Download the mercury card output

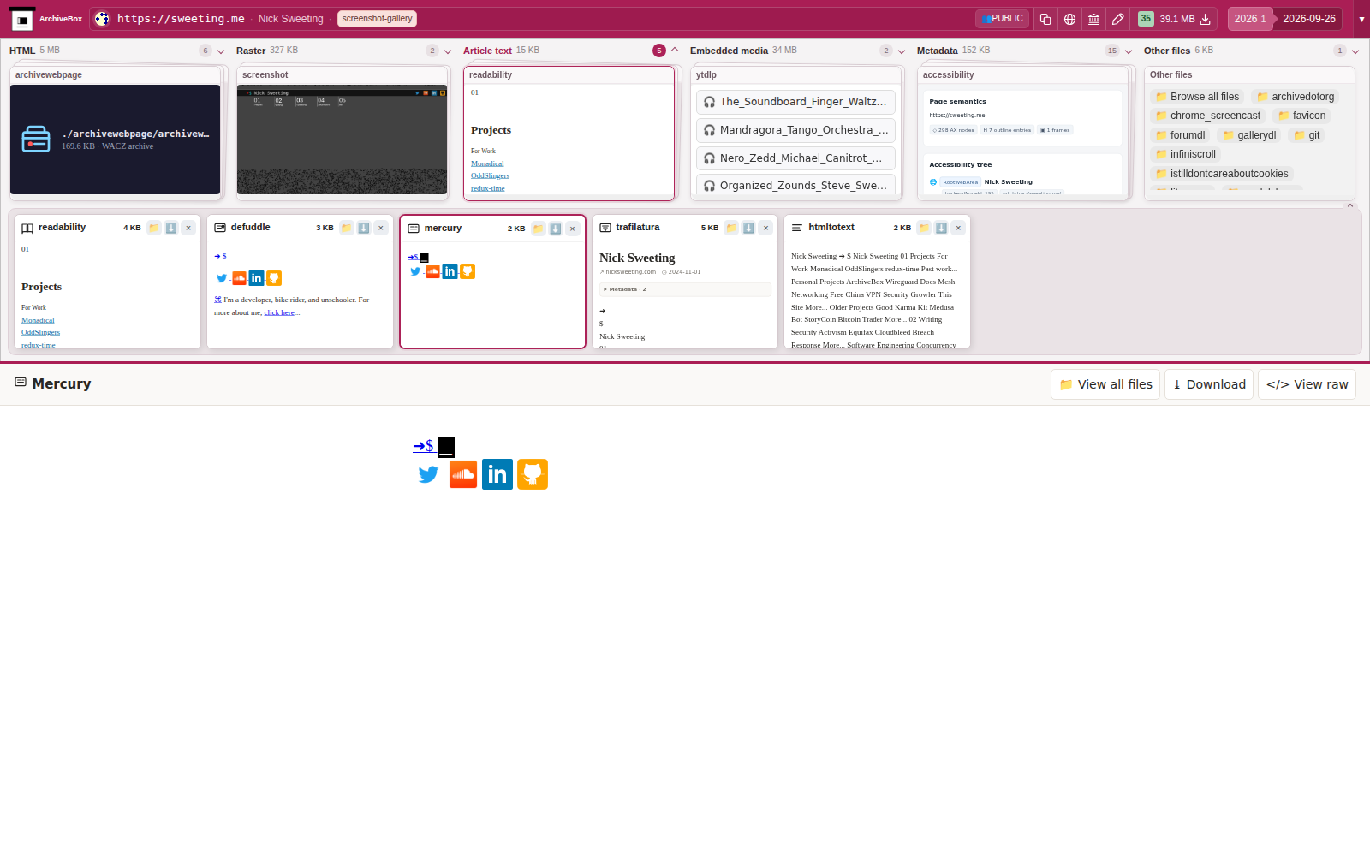tap(556, 229)
